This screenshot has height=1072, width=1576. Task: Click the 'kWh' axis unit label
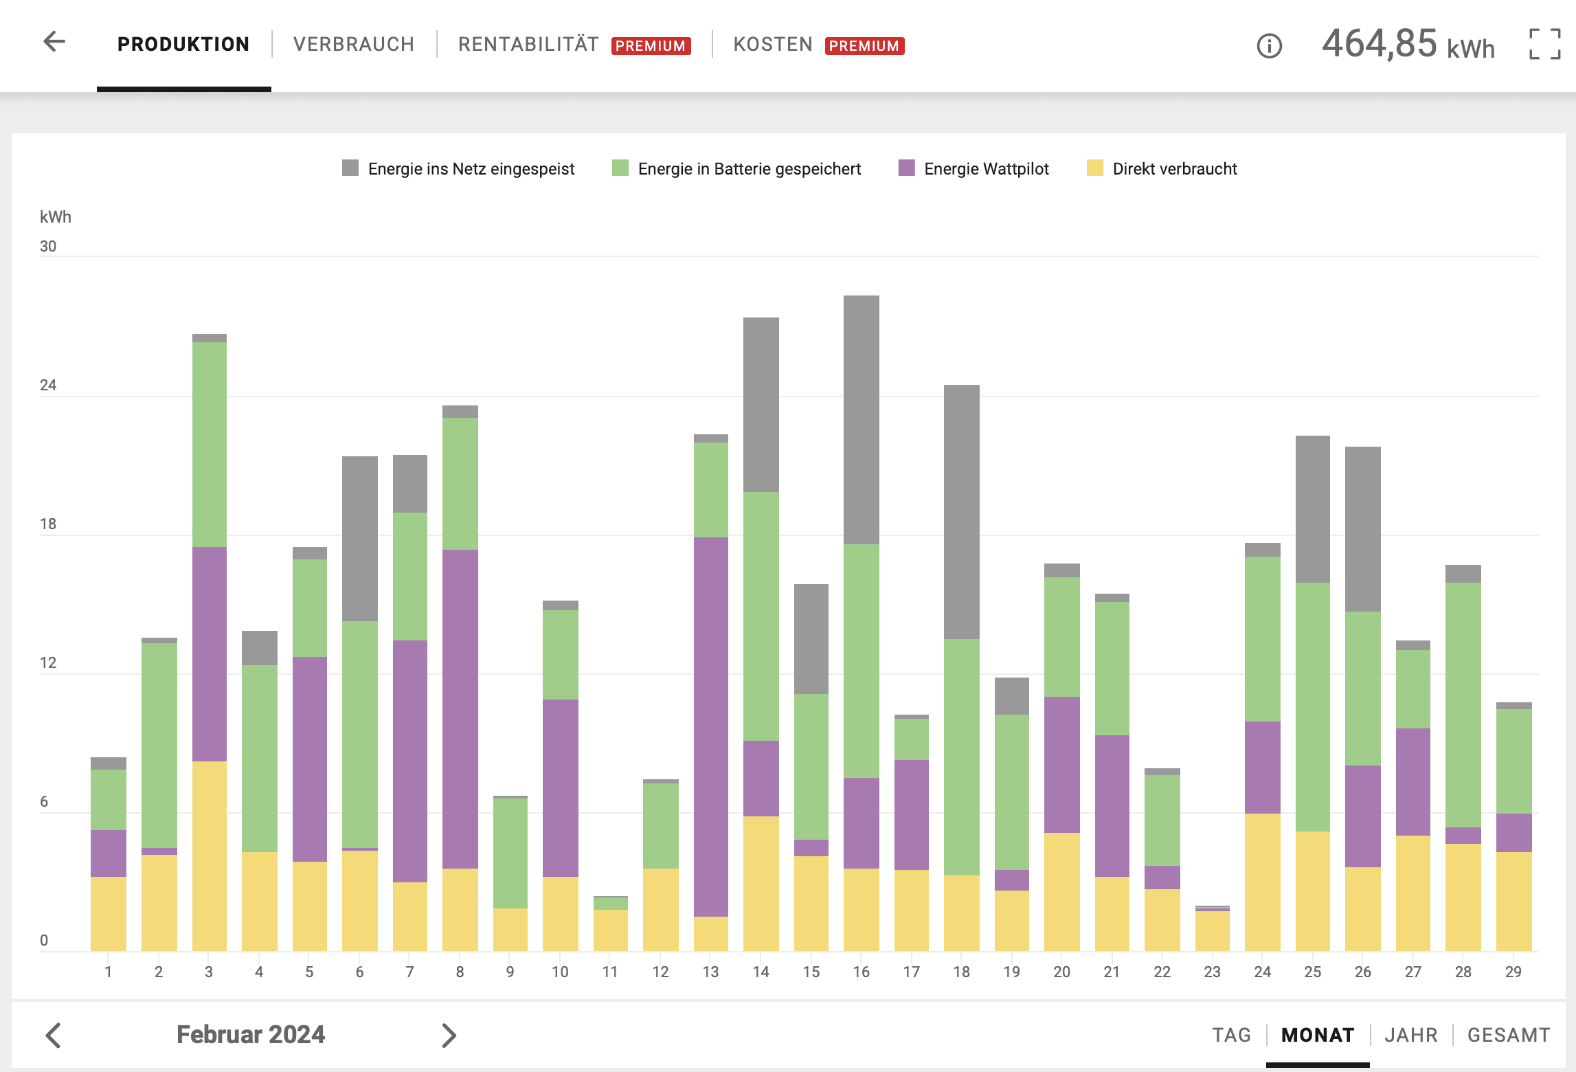coord(55,216)
